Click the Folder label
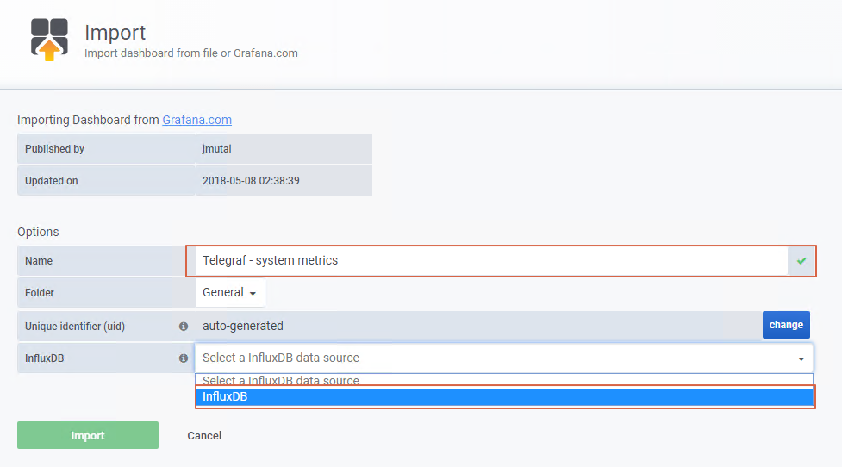The image size is (842, 467). 40,293
